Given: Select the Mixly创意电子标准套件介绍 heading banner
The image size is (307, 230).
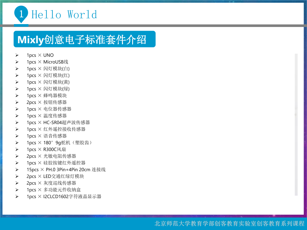Looking at the screenshot, I should (x=84, y=39).
